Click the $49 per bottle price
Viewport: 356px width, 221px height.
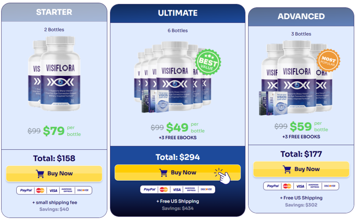pos(185,127)
